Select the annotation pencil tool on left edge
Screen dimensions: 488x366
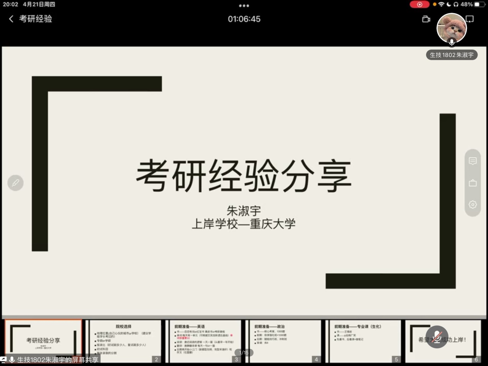coord(15,183)
